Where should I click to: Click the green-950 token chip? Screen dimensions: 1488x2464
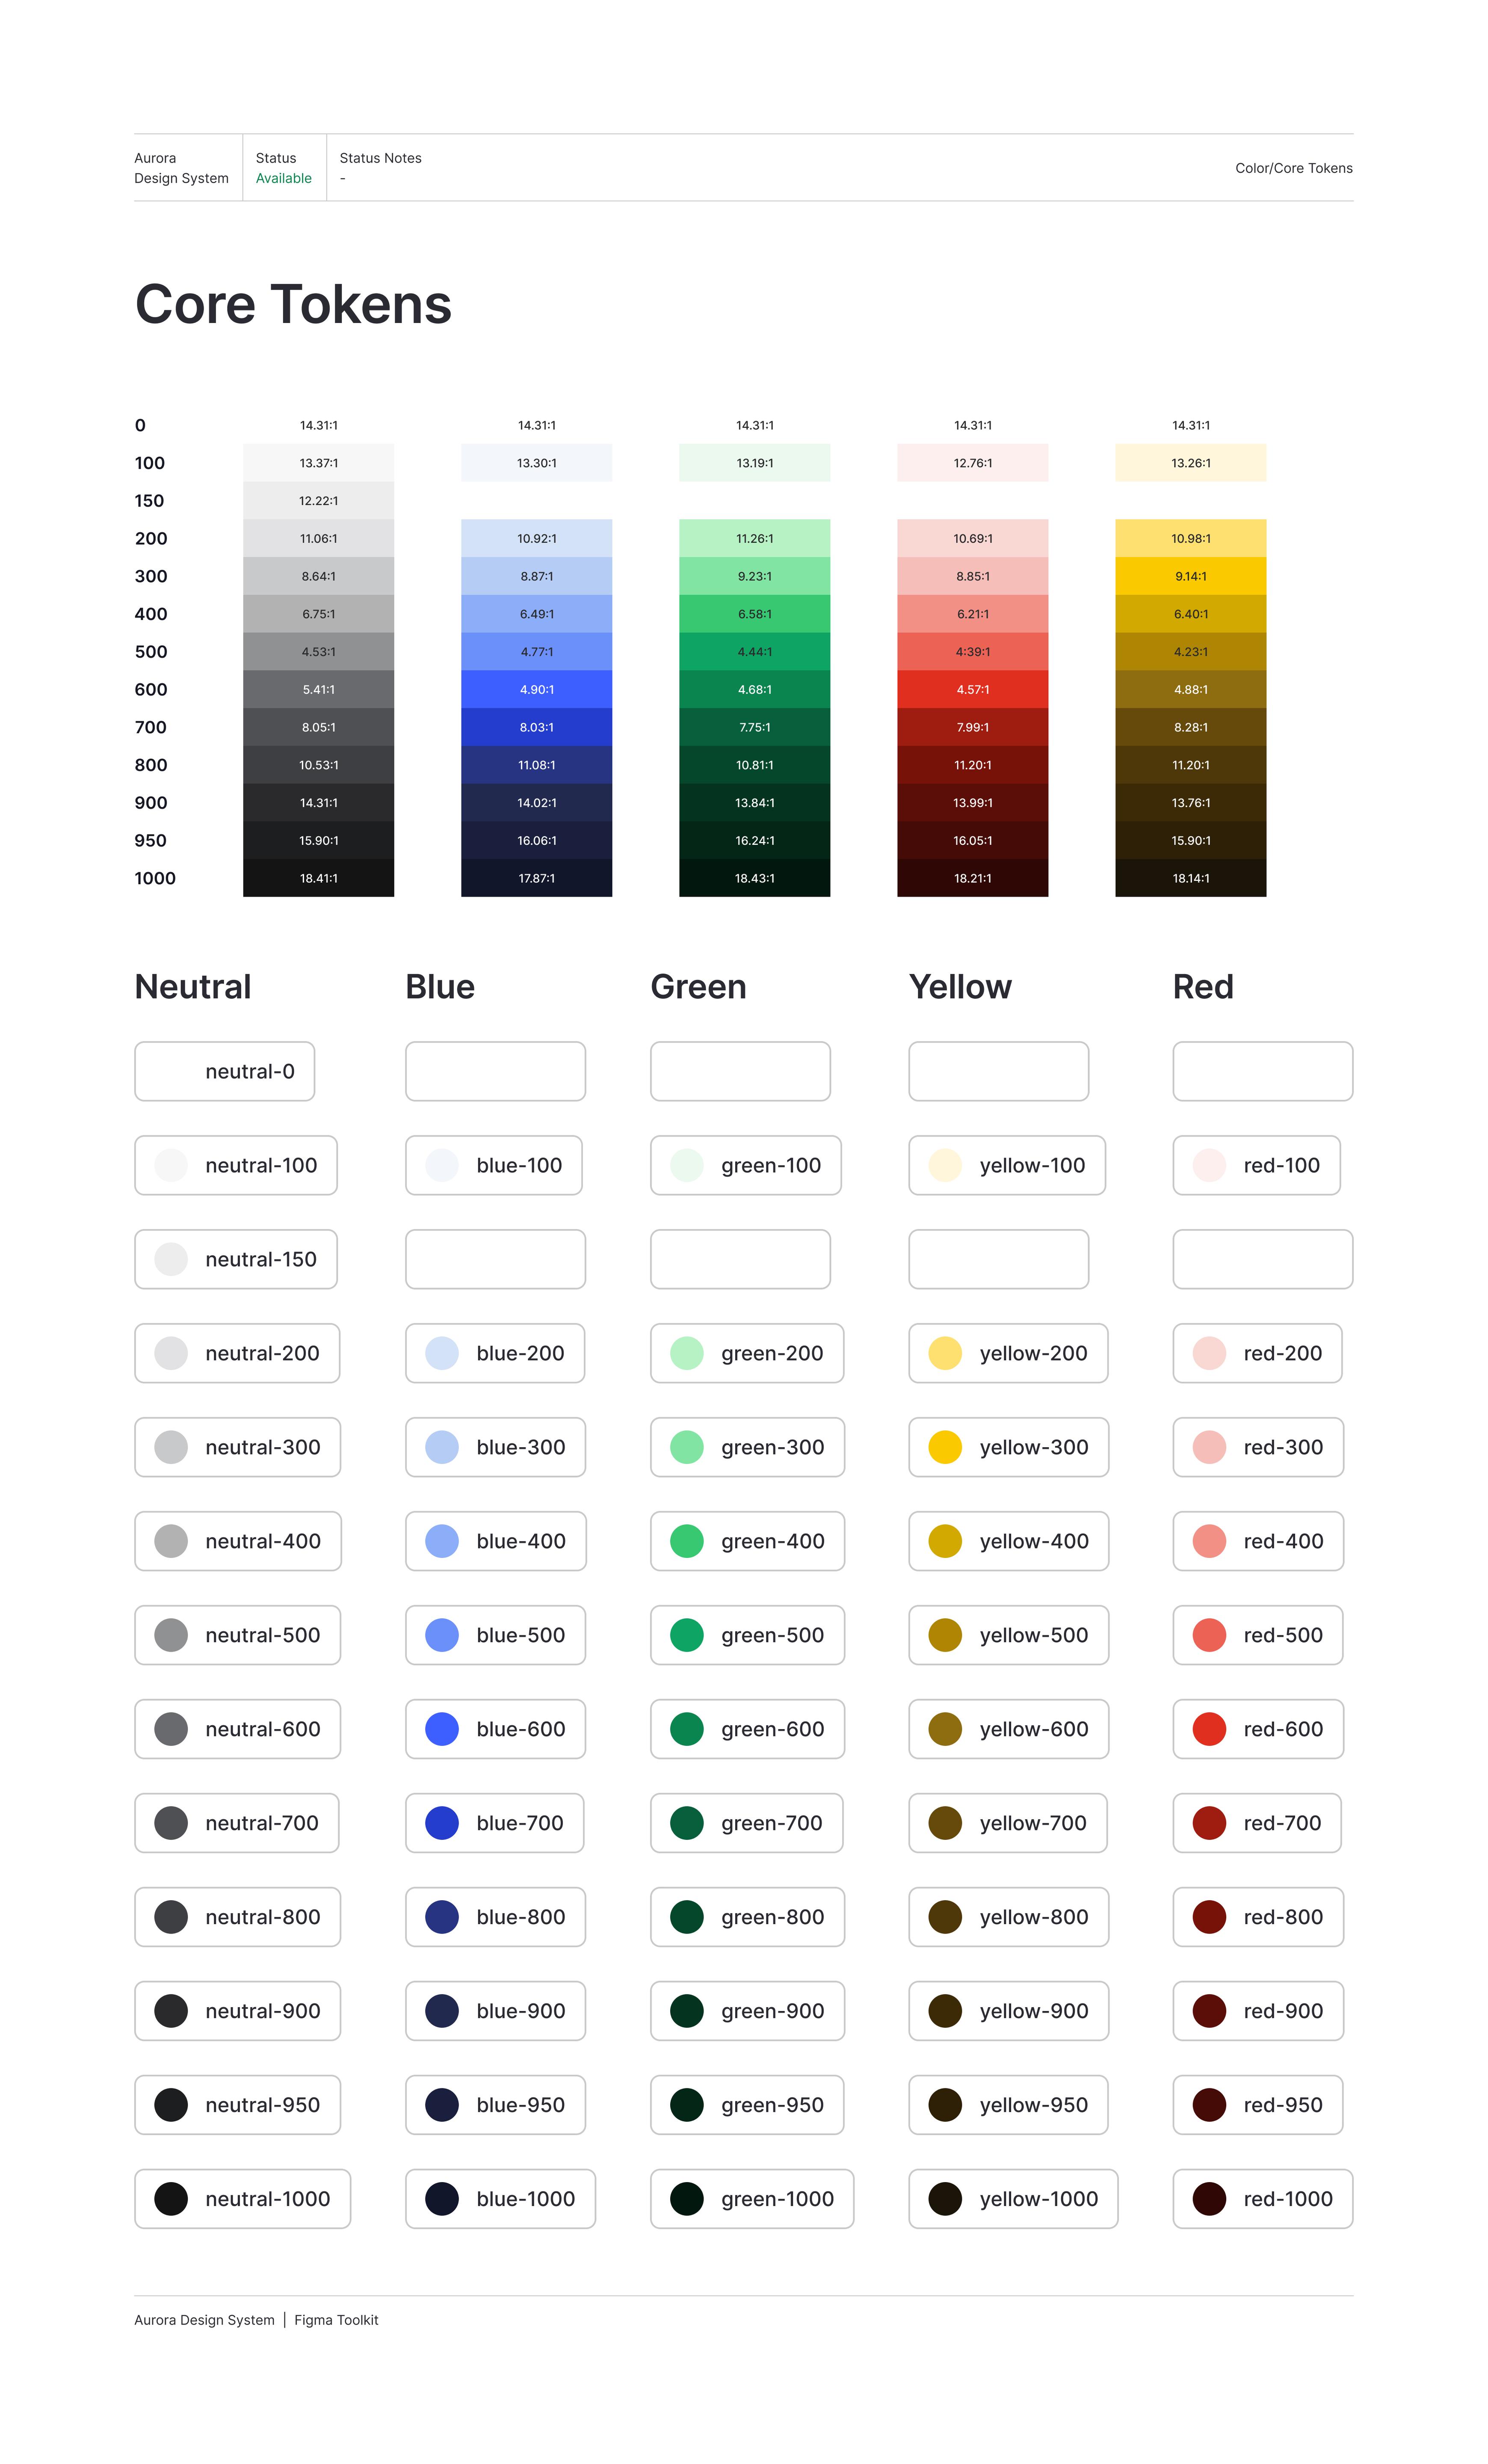coord(747,2105)
